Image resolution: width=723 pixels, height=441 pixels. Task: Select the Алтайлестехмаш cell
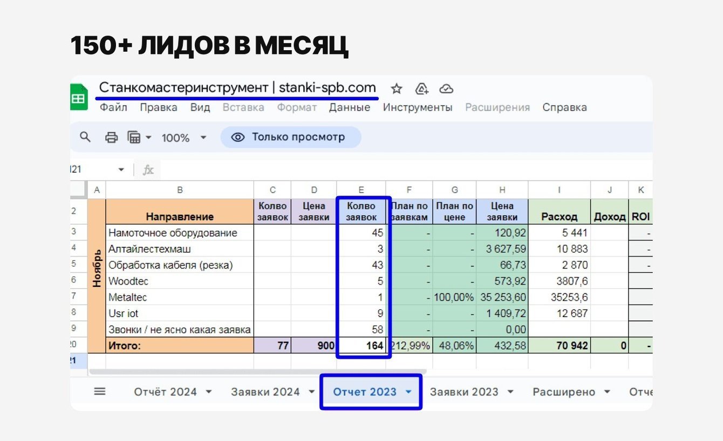[180, 249]
